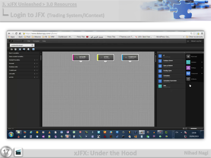This screenshot has width=211, height=158.
Task: Select the Indicator category icon
Action: pyautogui.click(x=188, y=62)
